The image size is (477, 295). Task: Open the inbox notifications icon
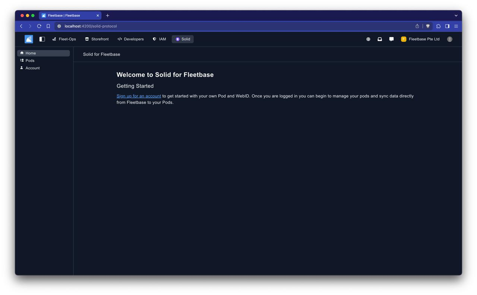[x=380, y=39]
